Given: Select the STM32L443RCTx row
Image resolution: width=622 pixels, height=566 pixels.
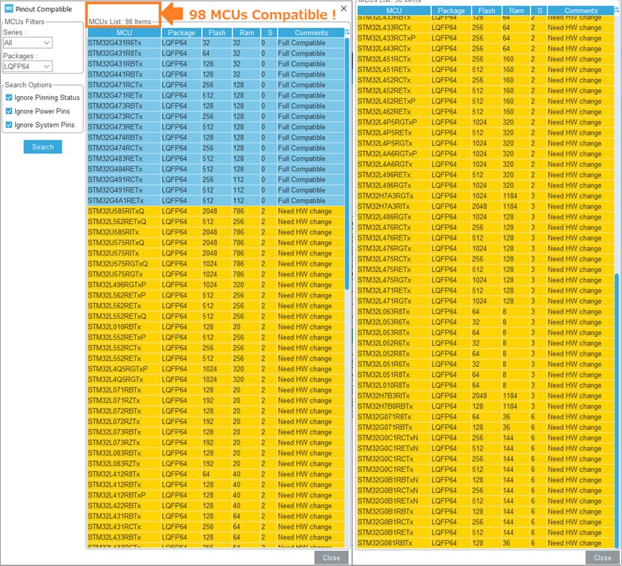Looking at the screenshot, I should (x=485, y=48).
